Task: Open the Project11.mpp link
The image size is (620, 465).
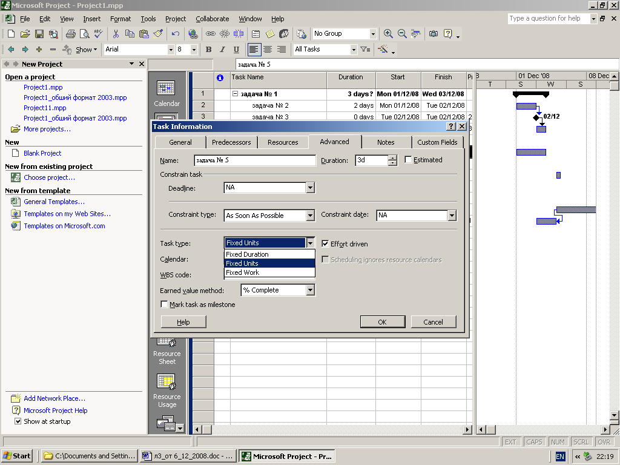Action: [45, 108]
